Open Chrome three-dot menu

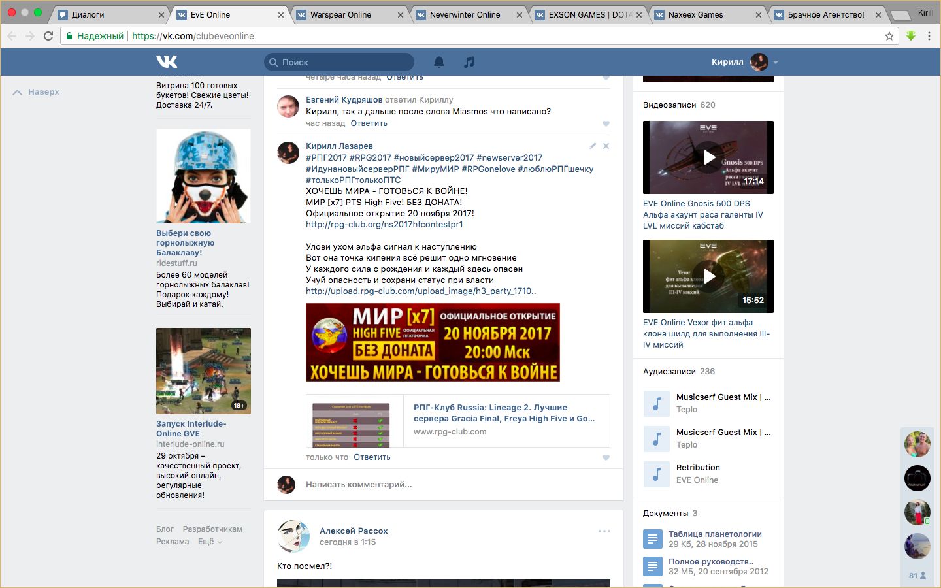pyautogui.click(x=929, y=36)
